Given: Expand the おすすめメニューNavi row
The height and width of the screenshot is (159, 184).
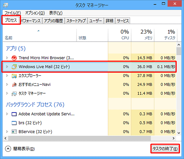Looking at the screenshot, I should [x=7, y=84].
